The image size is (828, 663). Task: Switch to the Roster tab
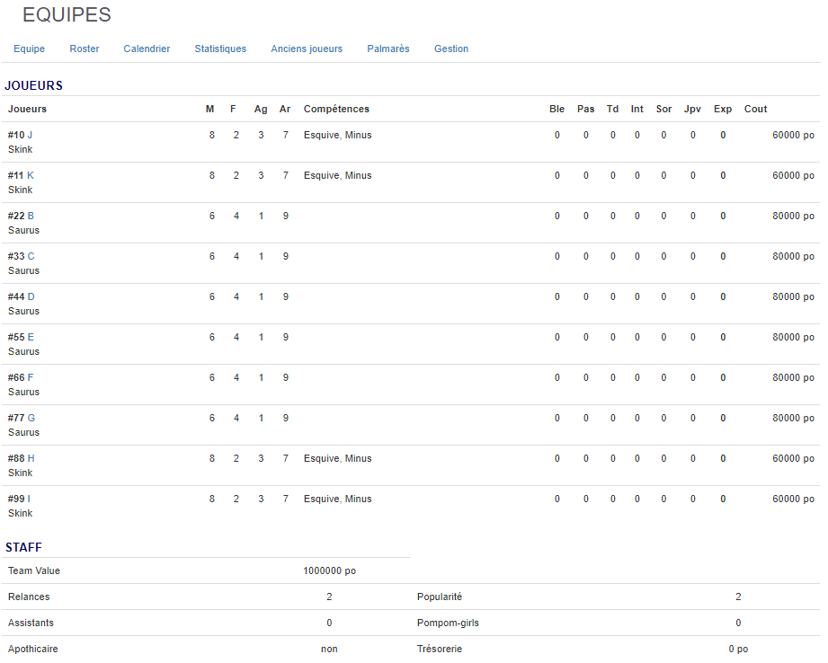point(85,49)
